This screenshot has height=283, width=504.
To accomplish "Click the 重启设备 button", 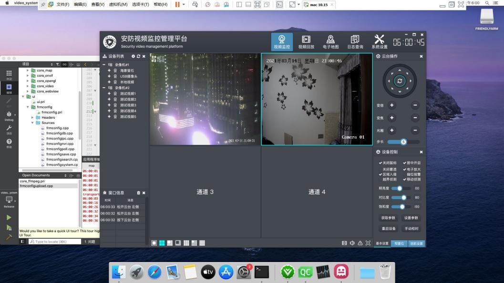I will [x=388, y=229].
